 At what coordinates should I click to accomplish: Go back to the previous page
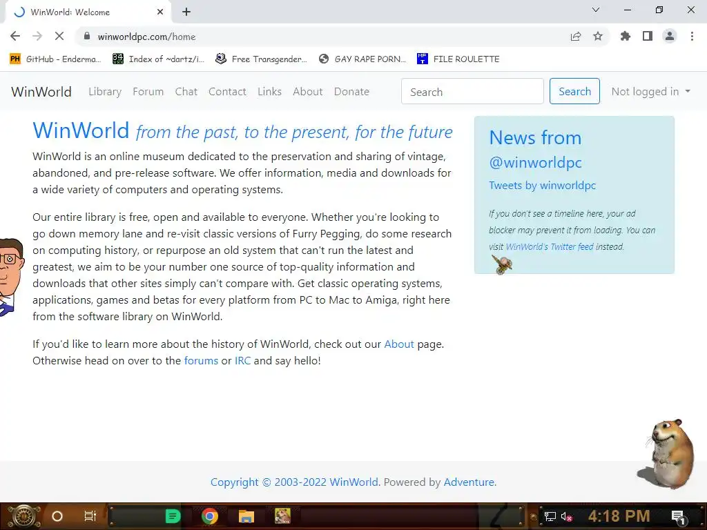(15, 37)
